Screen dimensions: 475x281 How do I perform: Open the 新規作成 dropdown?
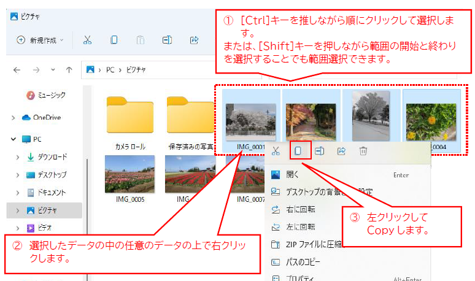point(41,40)
